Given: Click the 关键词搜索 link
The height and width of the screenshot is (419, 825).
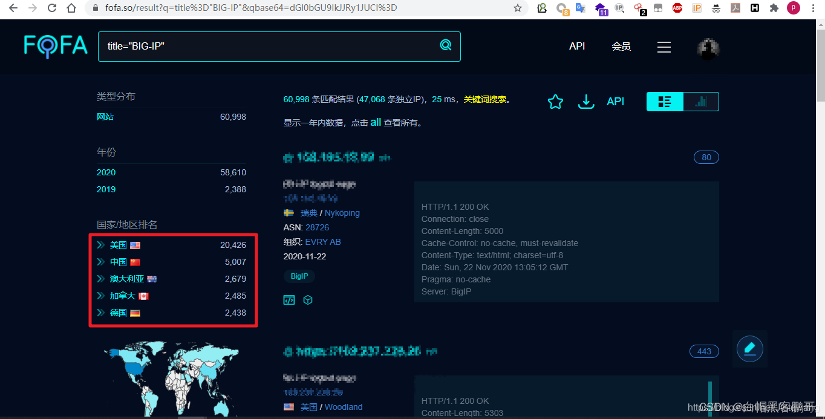Looking at the screenshot, I should click(x=484, y=99).
